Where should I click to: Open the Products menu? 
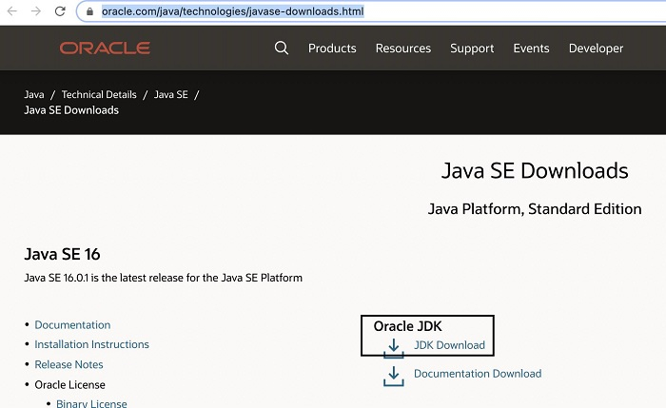332,49
